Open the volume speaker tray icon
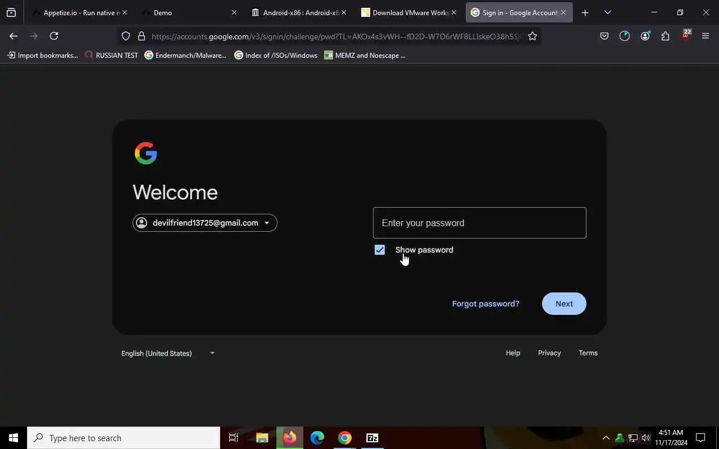Screen dimensions: 719x449 pyautogui.click(x=646, y=438)
